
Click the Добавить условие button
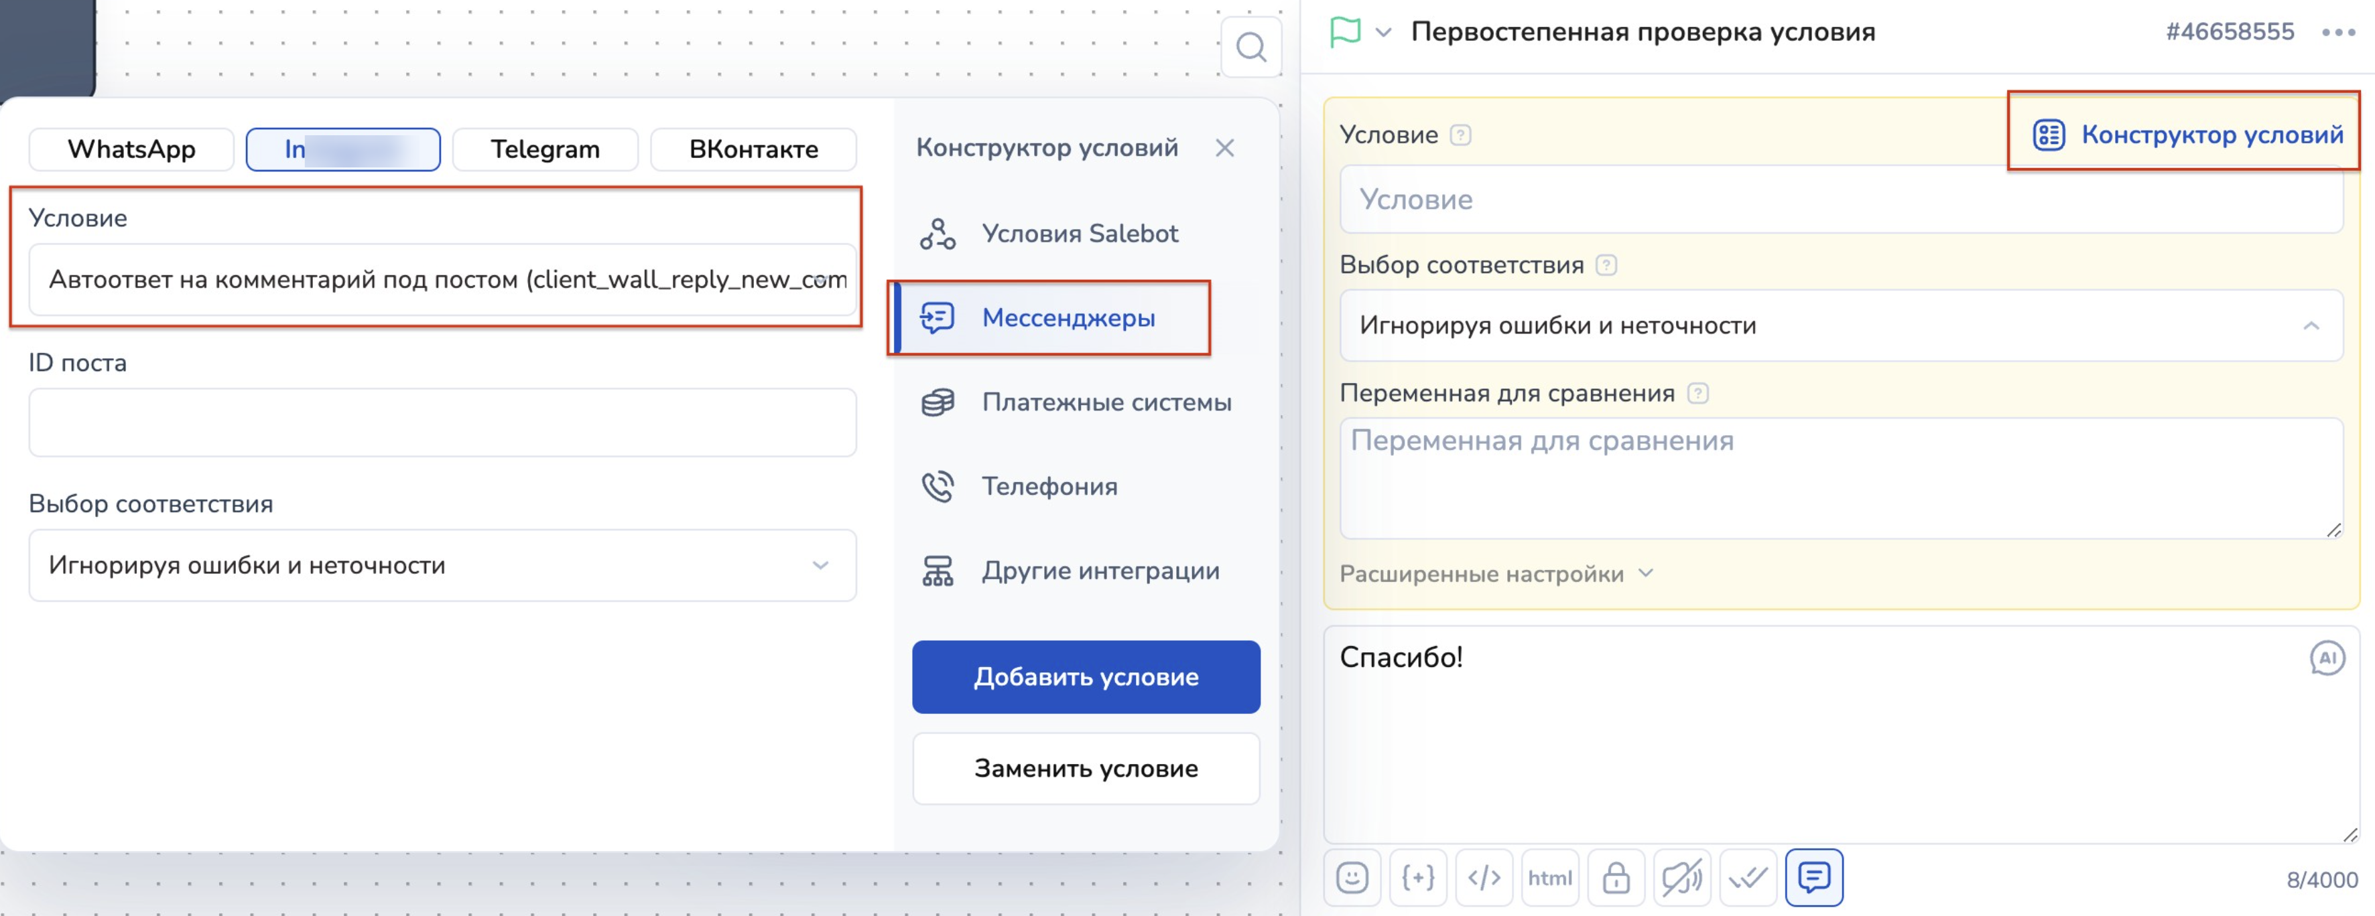coord(1085,678)
